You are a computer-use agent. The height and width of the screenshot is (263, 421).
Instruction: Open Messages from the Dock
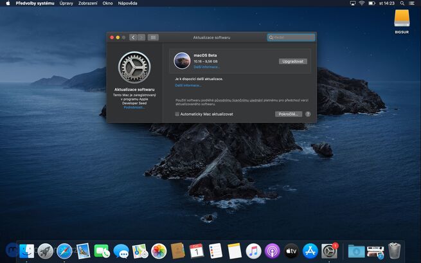(121, 251)
